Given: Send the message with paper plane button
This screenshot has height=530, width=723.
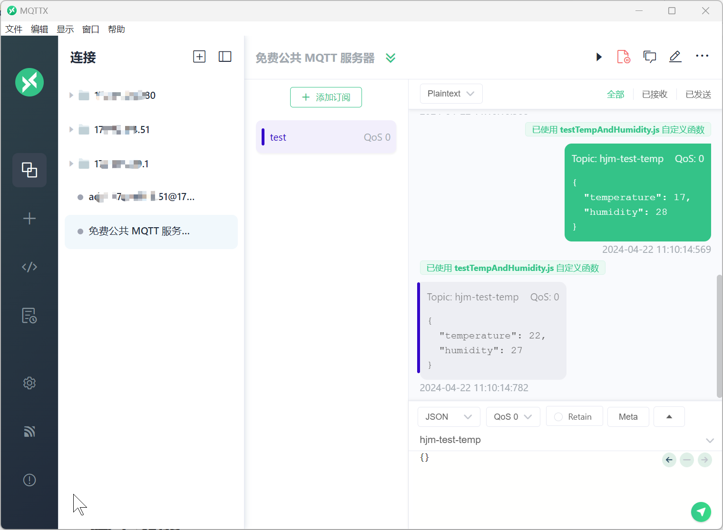Looking at the screenshot, I should 701,512.
